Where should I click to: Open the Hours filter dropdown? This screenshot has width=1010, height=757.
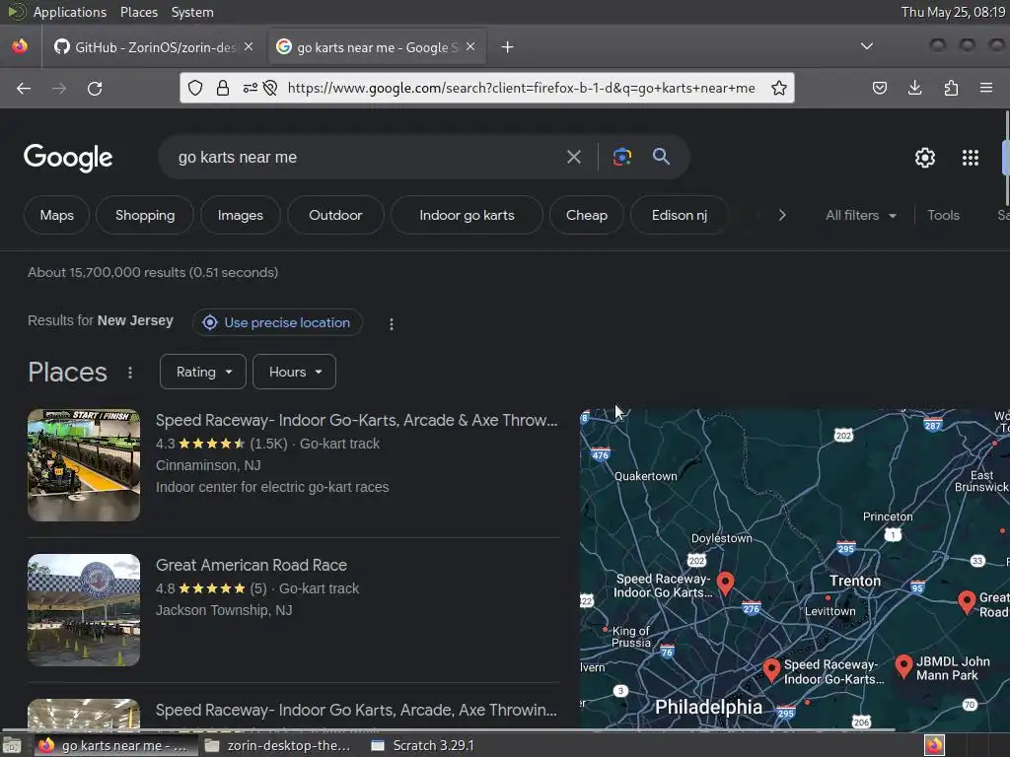pos(294,372)
